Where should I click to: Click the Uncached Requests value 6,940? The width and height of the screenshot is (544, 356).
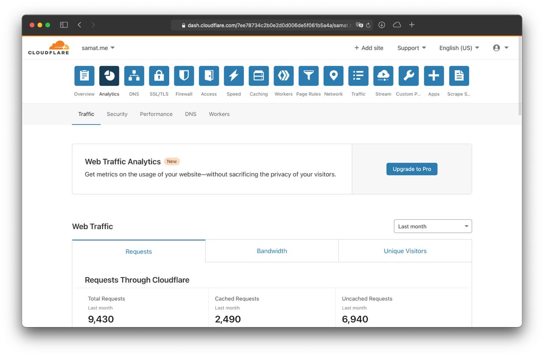click(355, 319)
